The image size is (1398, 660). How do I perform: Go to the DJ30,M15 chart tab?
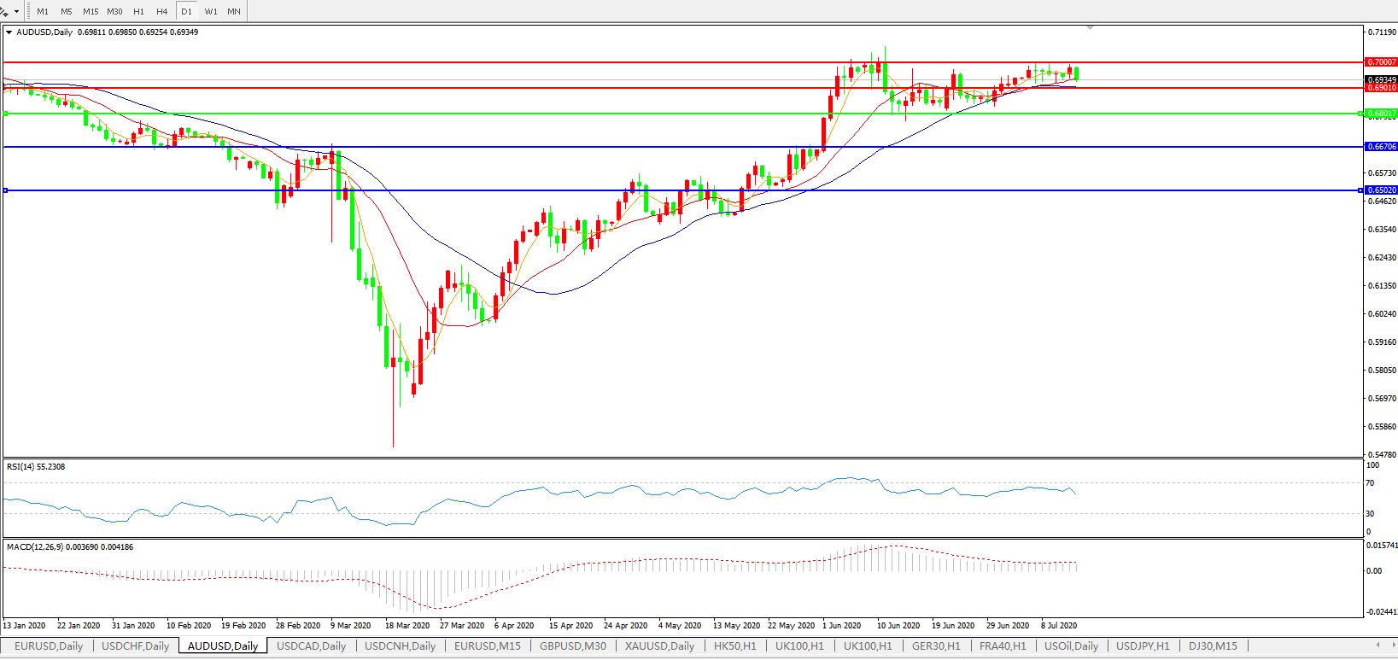[x=1213, y=646]
